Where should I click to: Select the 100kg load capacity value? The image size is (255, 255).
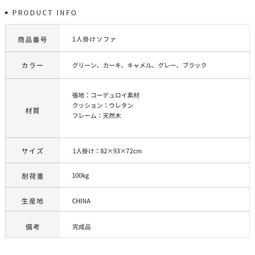[x=80, y=175]
